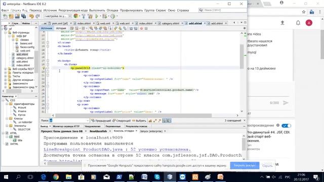
Task: Click the Build Project hammer icon
Action: 84,16
